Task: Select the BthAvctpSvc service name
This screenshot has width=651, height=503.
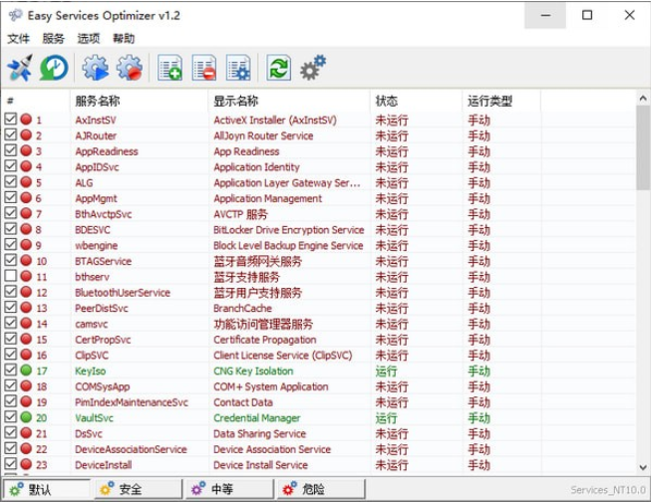Action: coord(103,214)
